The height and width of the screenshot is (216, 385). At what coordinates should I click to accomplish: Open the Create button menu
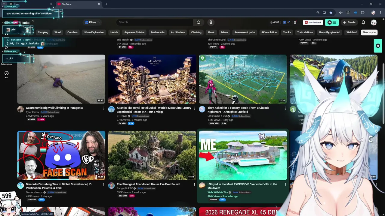[349, 22]
